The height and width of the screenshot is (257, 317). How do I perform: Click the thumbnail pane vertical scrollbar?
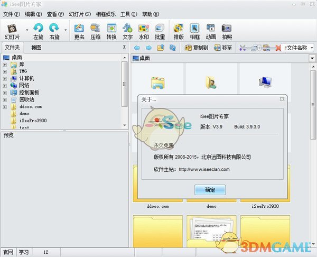tap(313, 105)
